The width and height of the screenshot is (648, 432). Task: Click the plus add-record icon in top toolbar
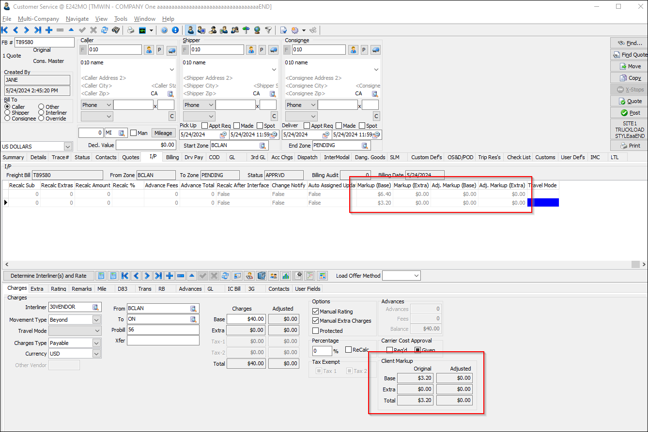(x=49, y=30)
